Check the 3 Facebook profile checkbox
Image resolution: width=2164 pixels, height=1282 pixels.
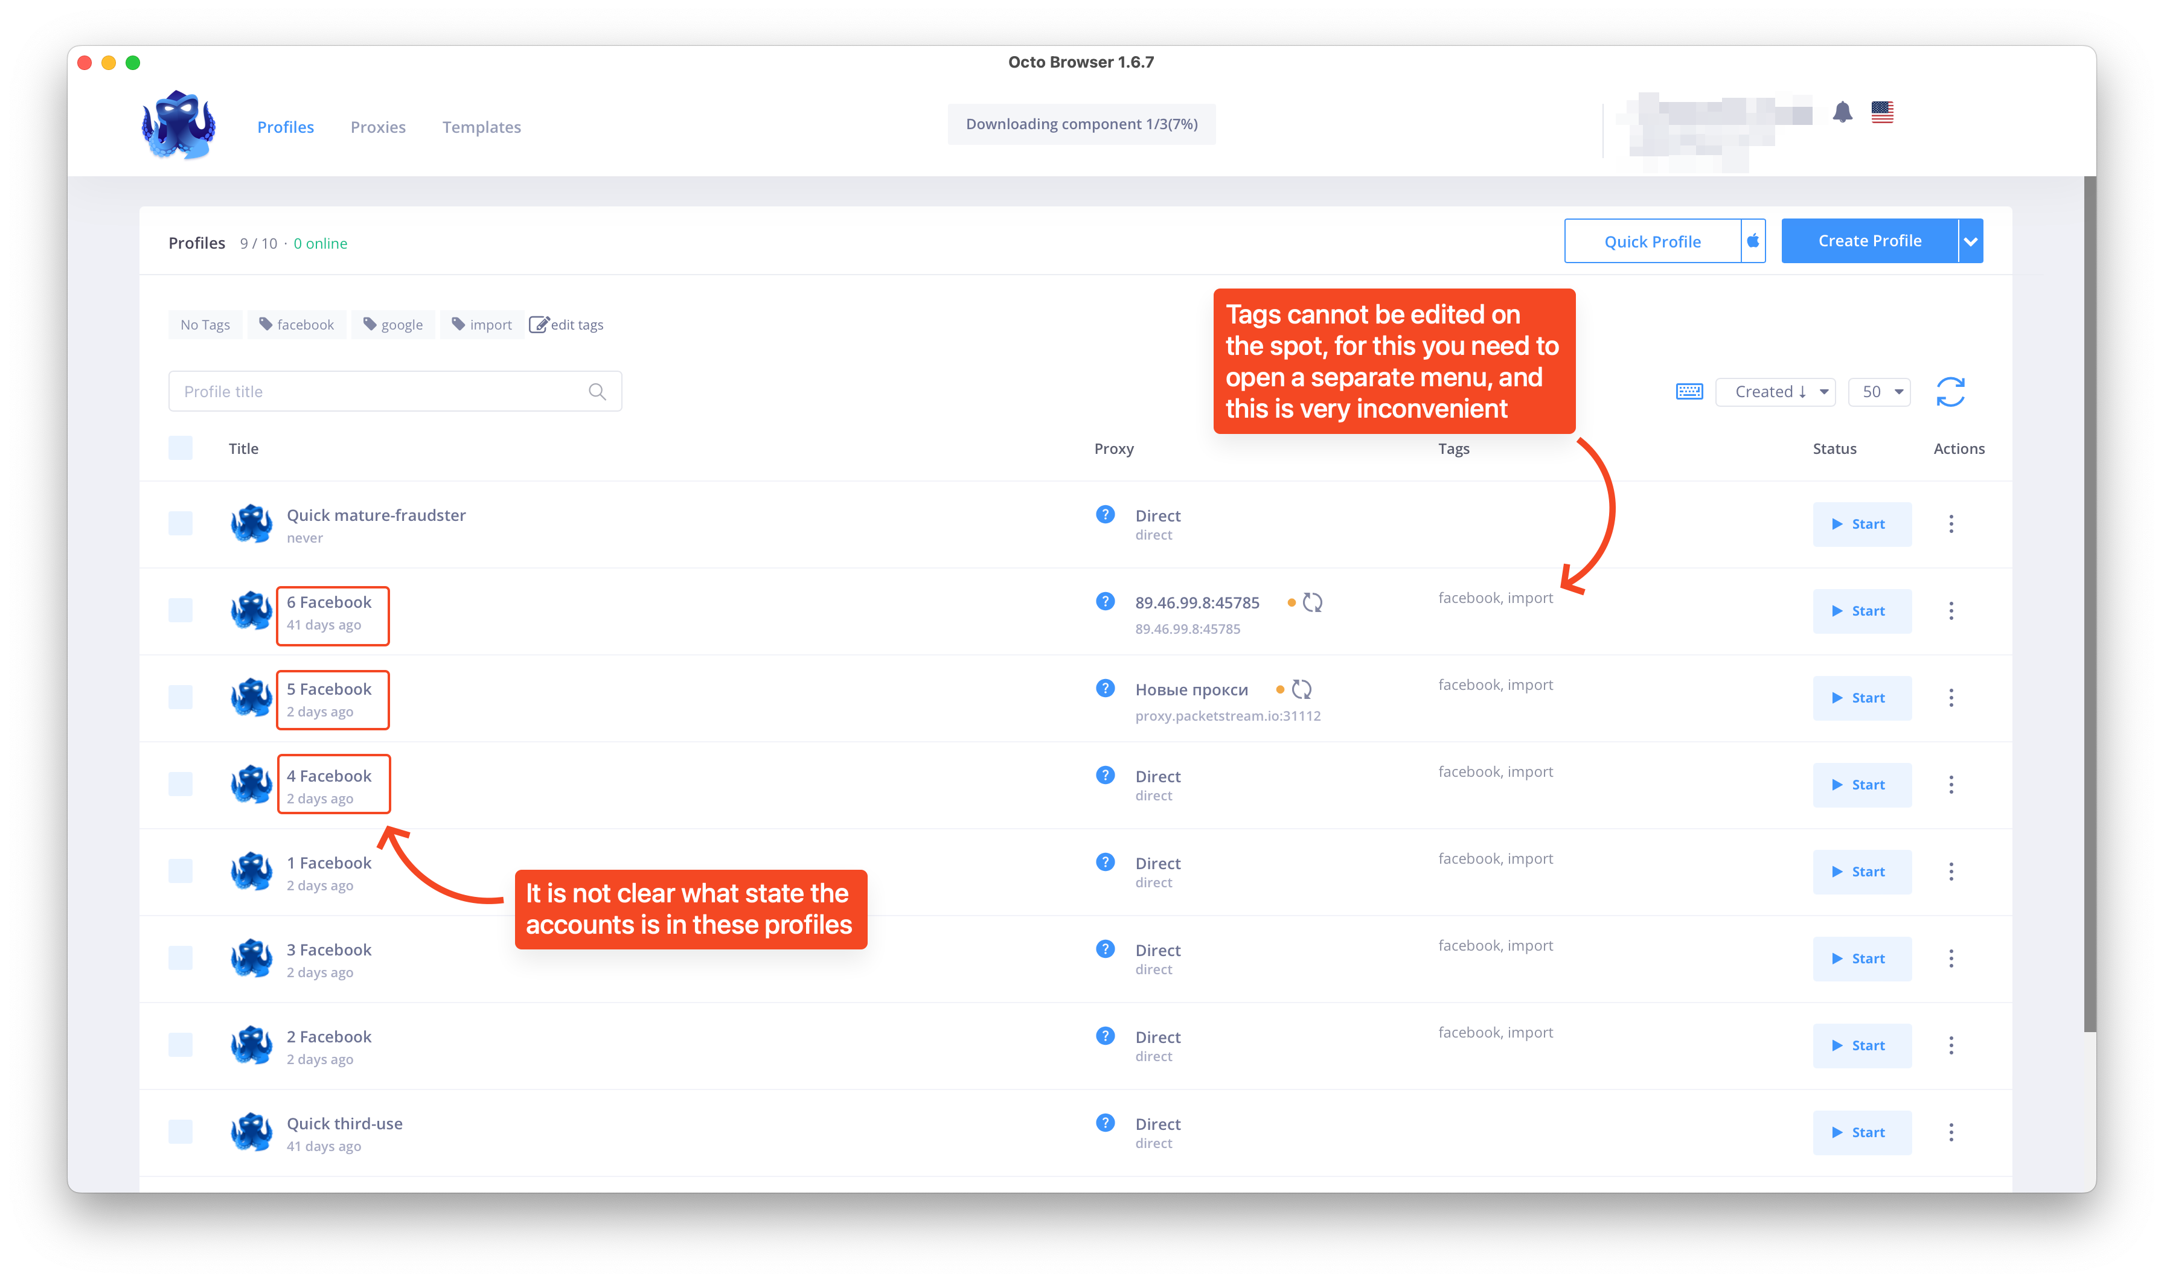(x=181, y=958)
